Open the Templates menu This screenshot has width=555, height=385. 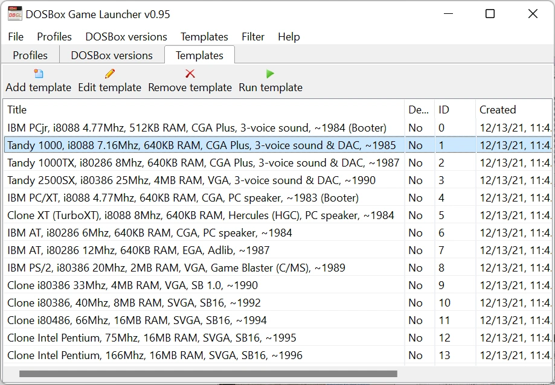pyautogui.click(x=204, y=37)
